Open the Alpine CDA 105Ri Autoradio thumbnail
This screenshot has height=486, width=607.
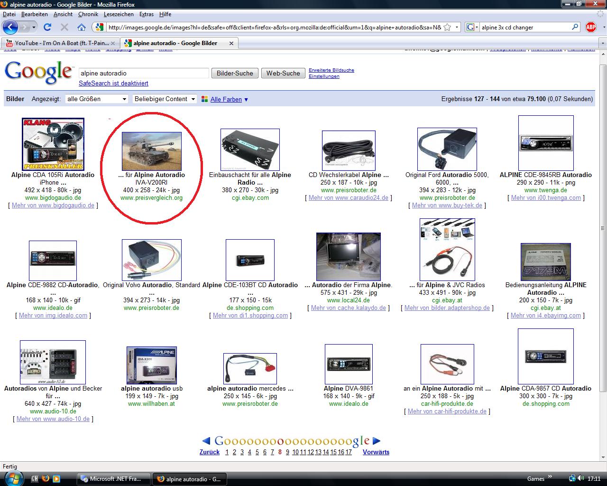point(53,144)
